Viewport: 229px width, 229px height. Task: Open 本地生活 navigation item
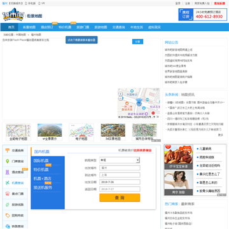point(136,27)
